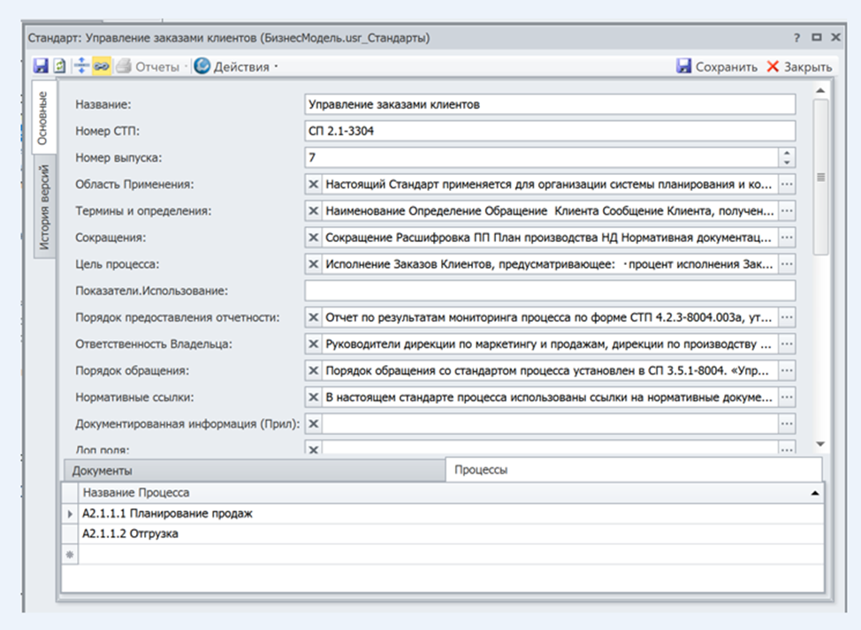Click the Сохранить button
Screen dimensions: 861x630
pyautogui.click(x=716, y=66)
